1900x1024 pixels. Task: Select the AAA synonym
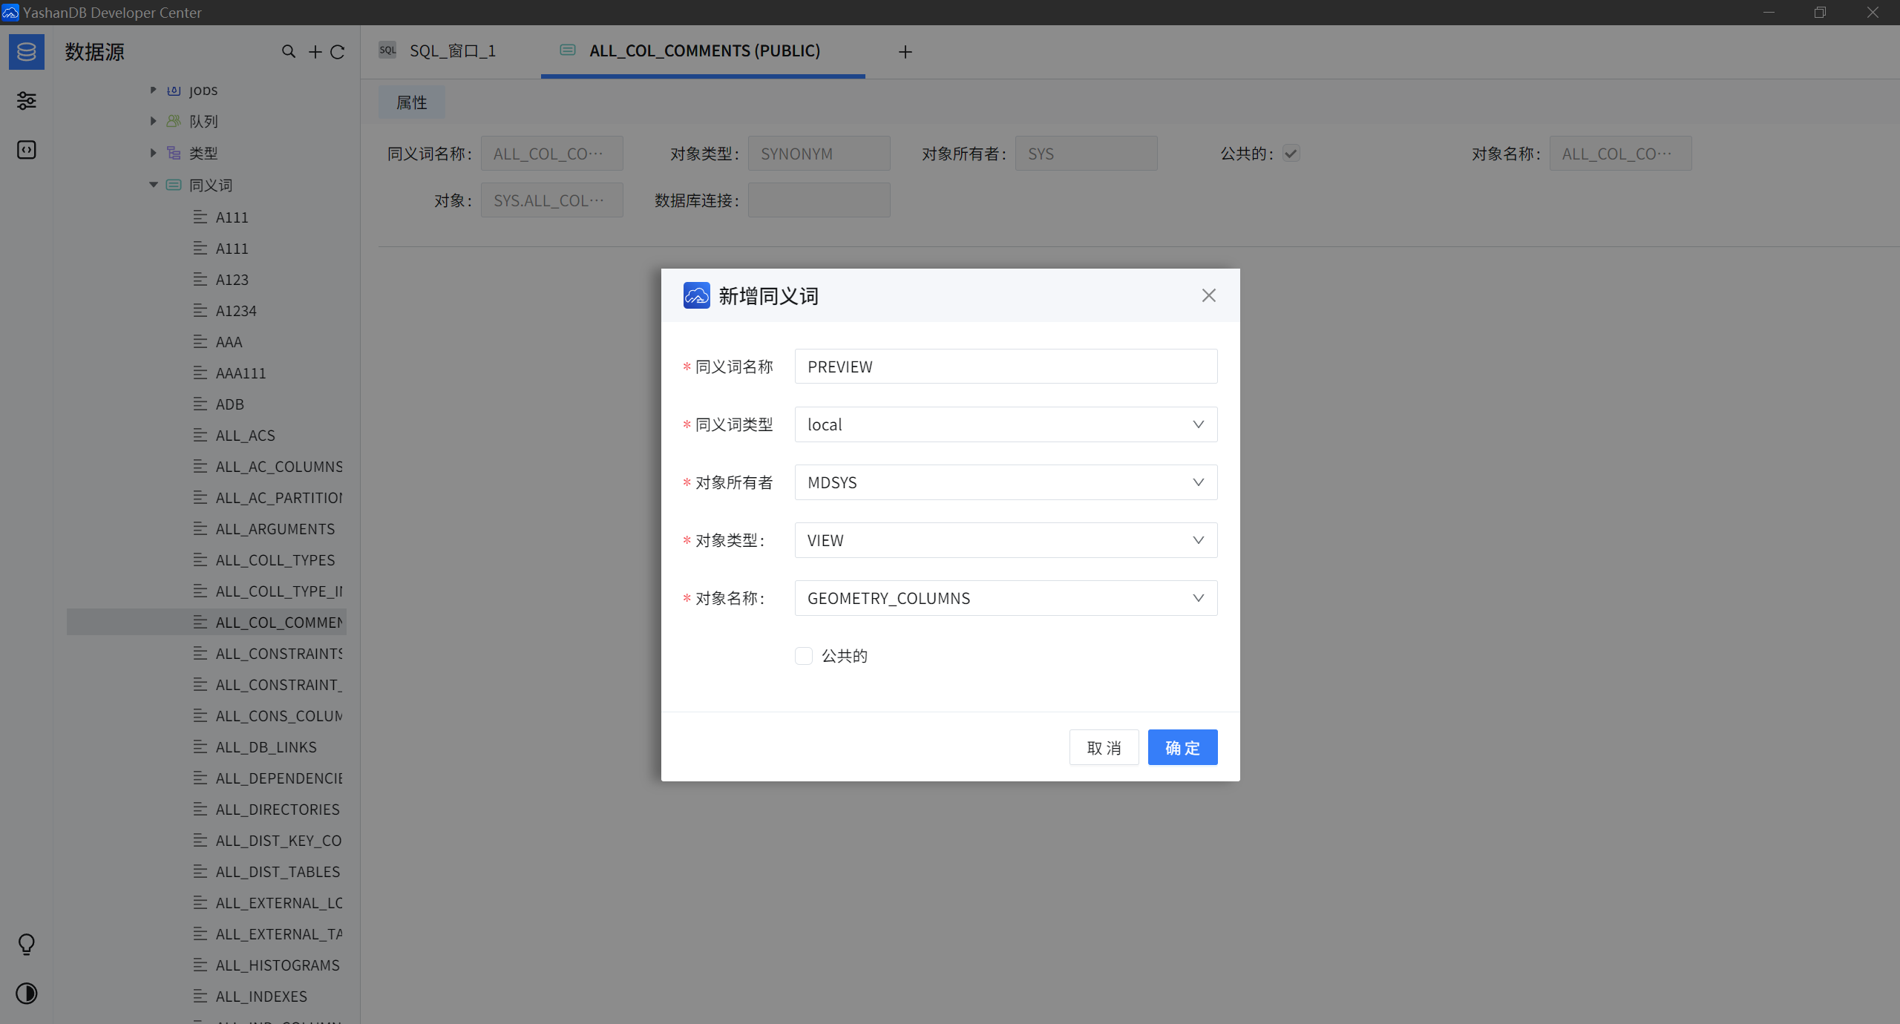point(229,342)
